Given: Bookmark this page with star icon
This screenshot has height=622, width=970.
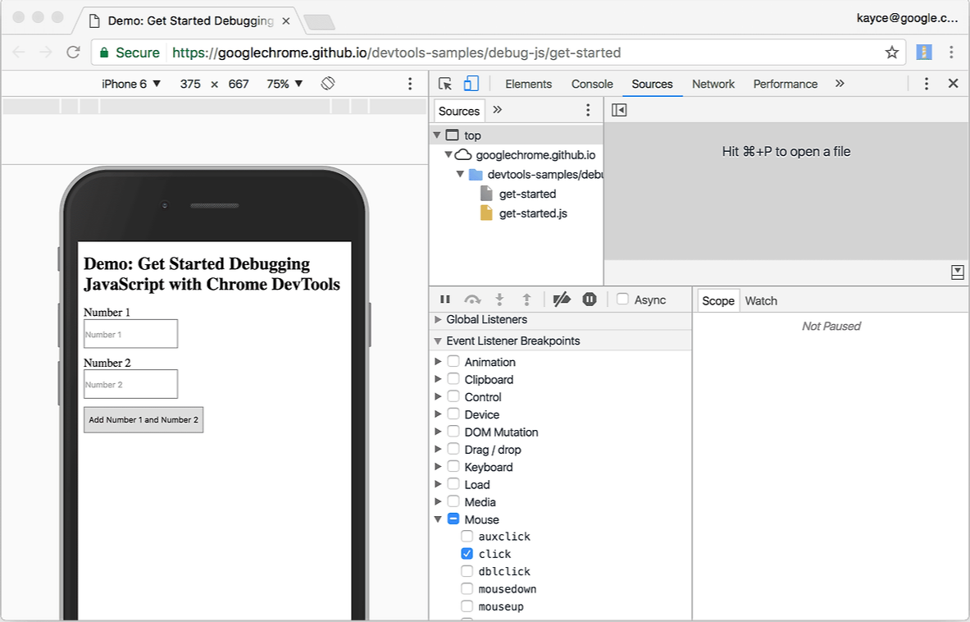Looking at the screenshot, I should (x=891, y=53).
